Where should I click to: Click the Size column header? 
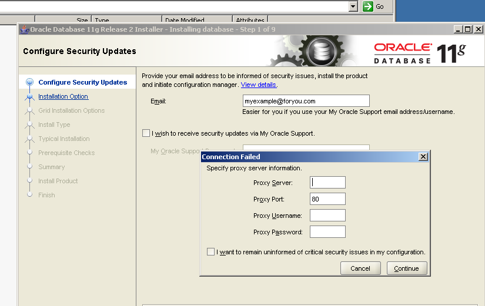(63, 20)
